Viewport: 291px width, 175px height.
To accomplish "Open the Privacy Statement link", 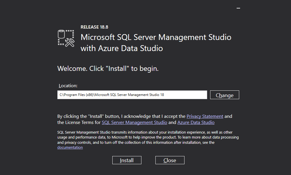I will (x=205, y=116).
